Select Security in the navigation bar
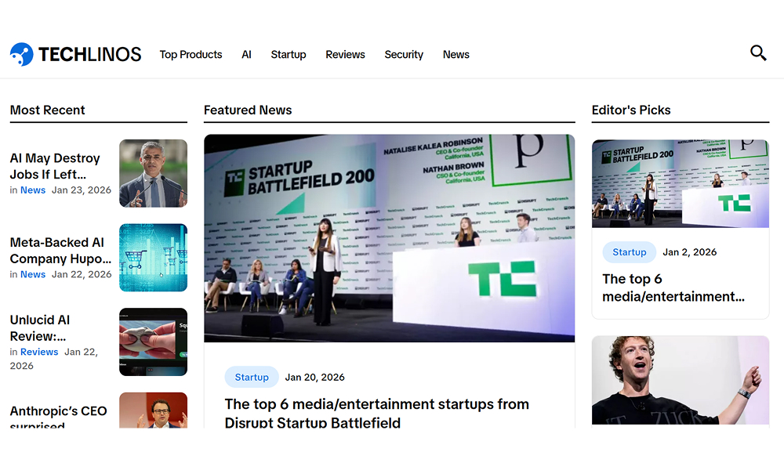Viewport: 784px width, 470px height. [404, 55]
